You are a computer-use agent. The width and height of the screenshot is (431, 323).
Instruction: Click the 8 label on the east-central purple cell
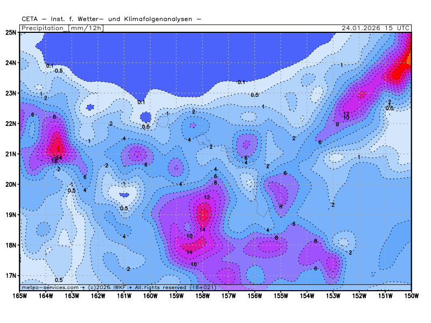point(281,207)
